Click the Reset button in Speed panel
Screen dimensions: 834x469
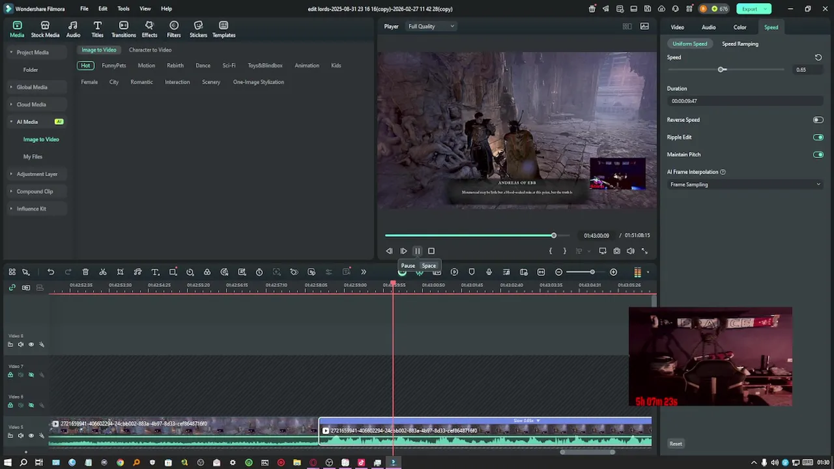pyautogui.click(x=676, y=444)
